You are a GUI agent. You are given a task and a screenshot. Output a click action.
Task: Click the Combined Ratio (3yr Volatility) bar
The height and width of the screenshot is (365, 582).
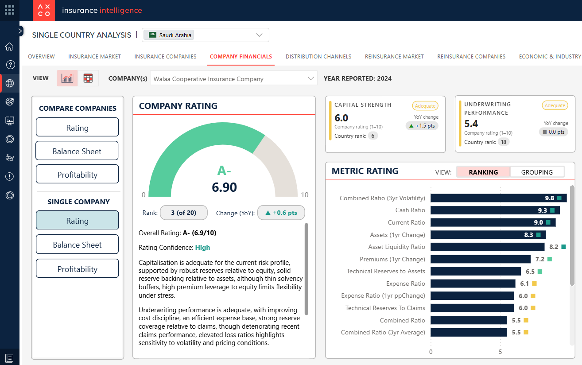point(499,198)
